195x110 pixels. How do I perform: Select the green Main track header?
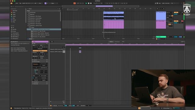pyautogui.click(x=161, y=37)
